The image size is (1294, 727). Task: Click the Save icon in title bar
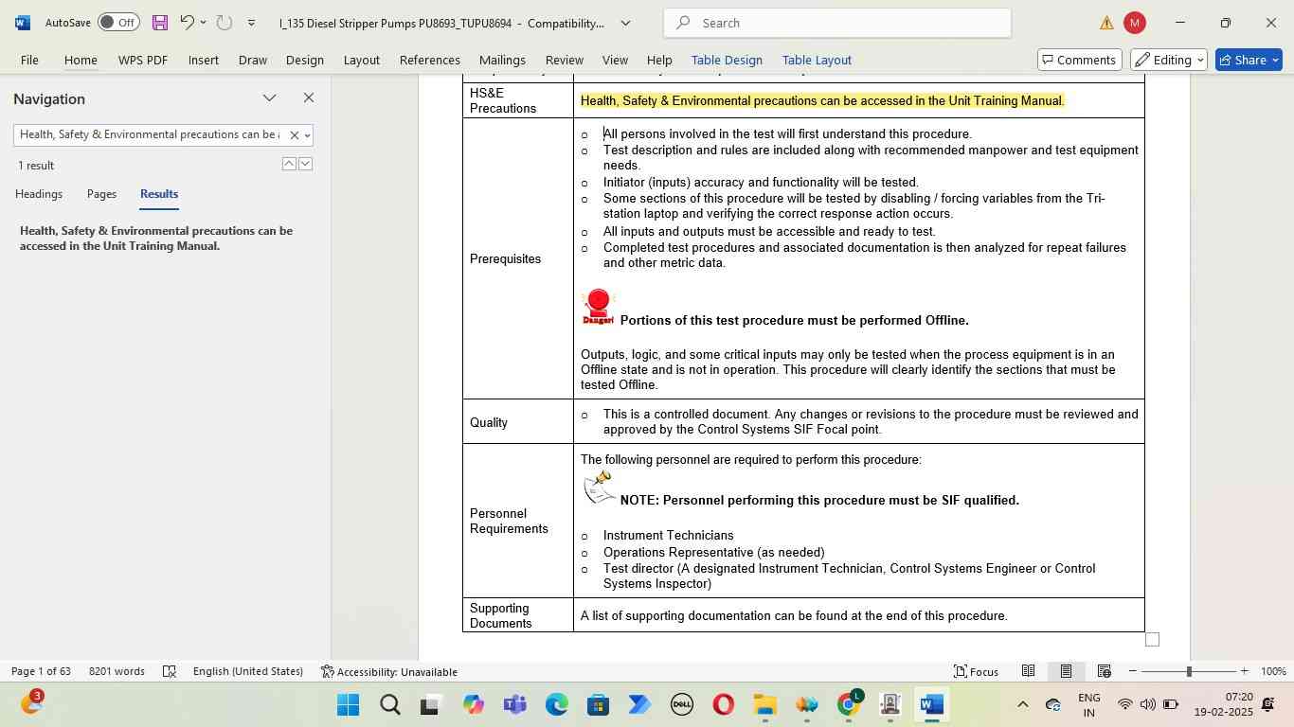pos(160,23)
